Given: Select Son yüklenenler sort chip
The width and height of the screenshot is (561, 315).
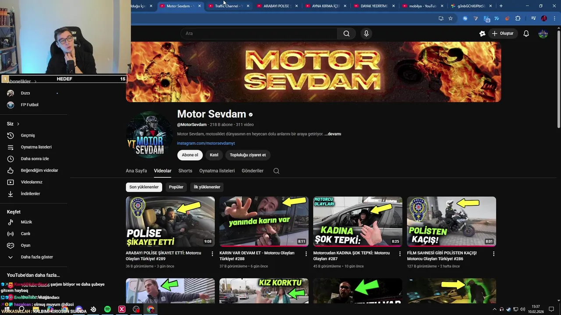Looking at the screenshot, I should (144, 187).
